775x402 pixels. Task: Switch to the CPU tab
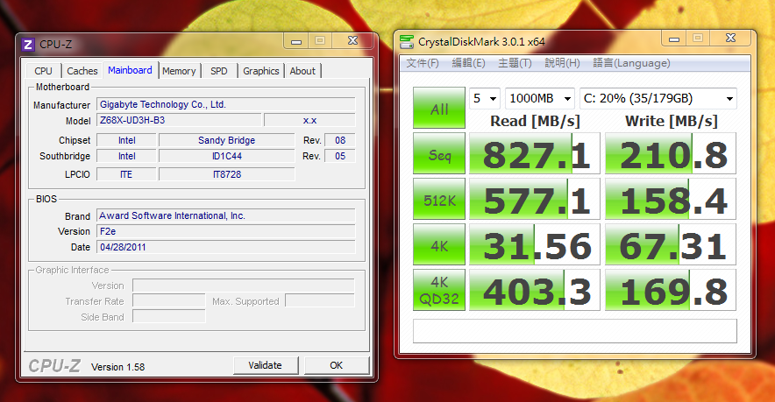[44, 71]
